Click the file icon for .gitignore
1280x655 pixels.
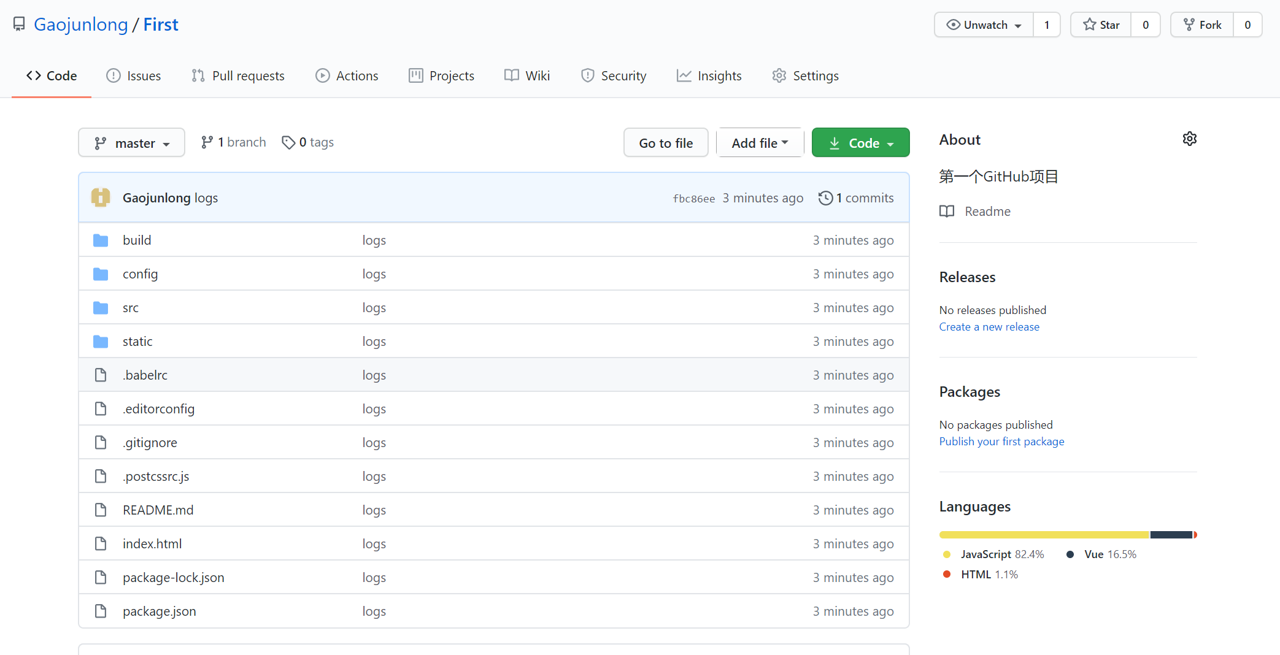pos(101,442)
